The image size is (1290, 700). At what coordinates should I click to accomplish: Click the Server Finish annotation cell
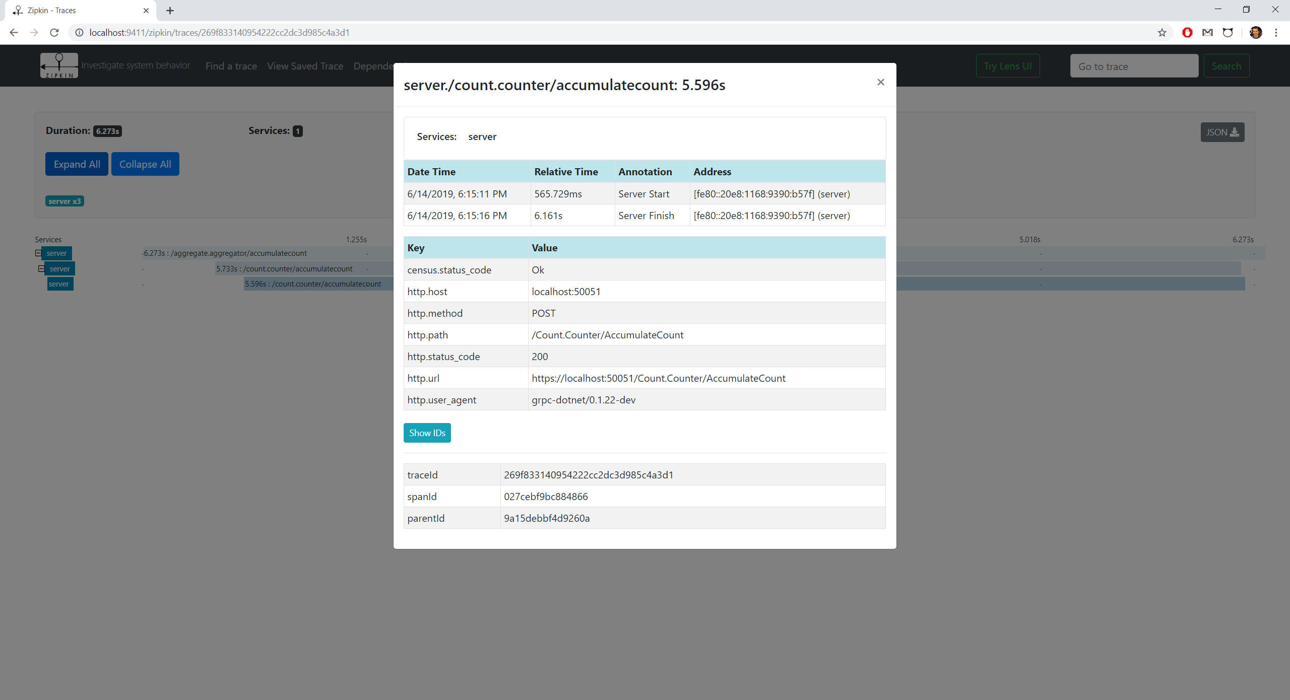click(652, 216)
